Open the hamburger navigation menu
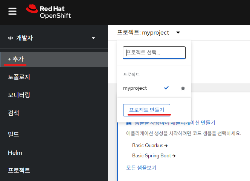 [12, 11]
